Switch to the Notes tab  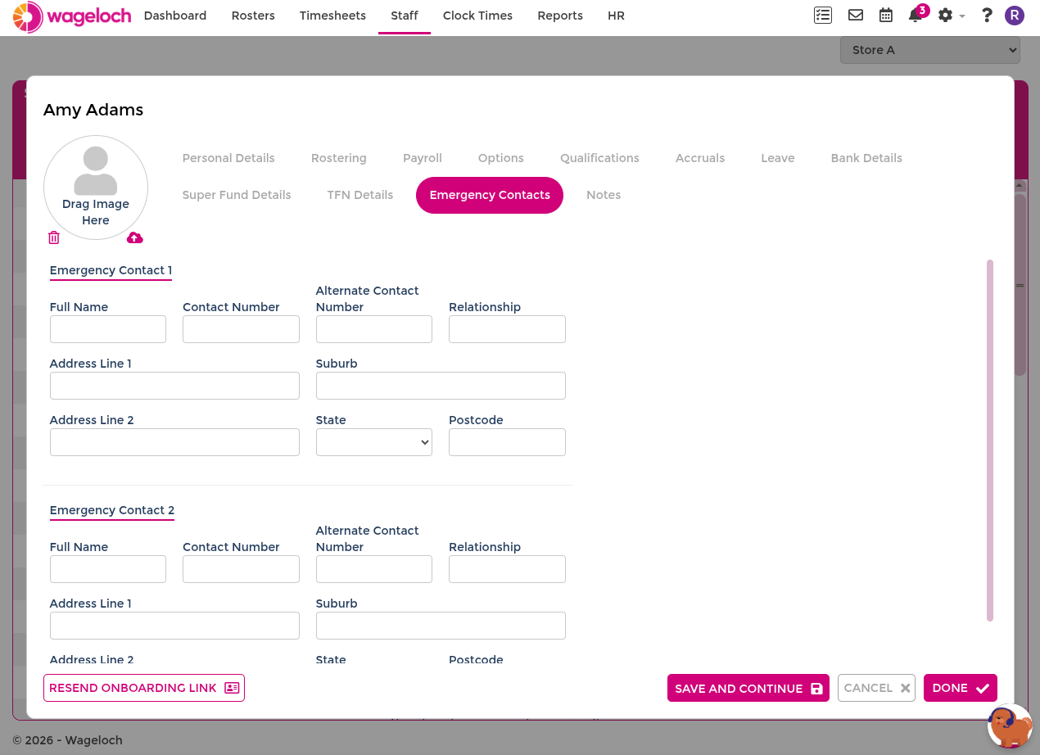pyautogui.click(x=604, y=195)
